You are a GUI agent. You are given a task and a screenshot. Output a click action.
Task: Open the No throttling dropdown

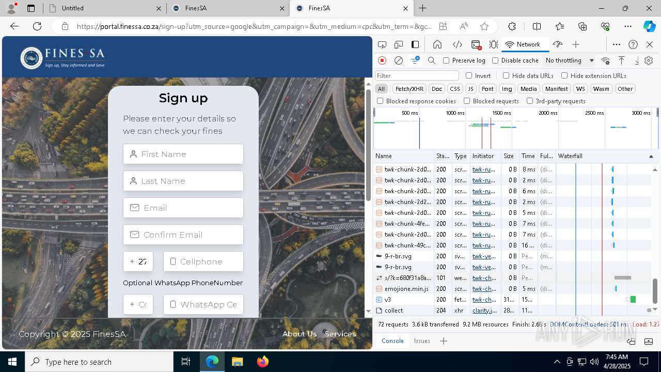[570, 60]
